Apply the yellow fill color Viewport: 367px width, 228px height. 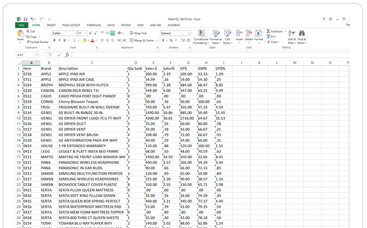point(84,40)
